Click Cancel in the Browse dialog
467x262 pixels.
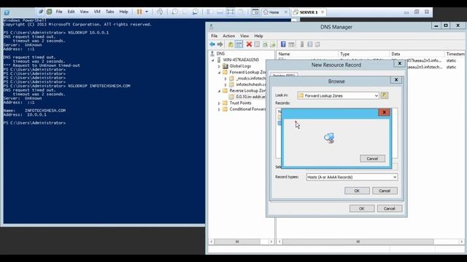coord(385,191)
